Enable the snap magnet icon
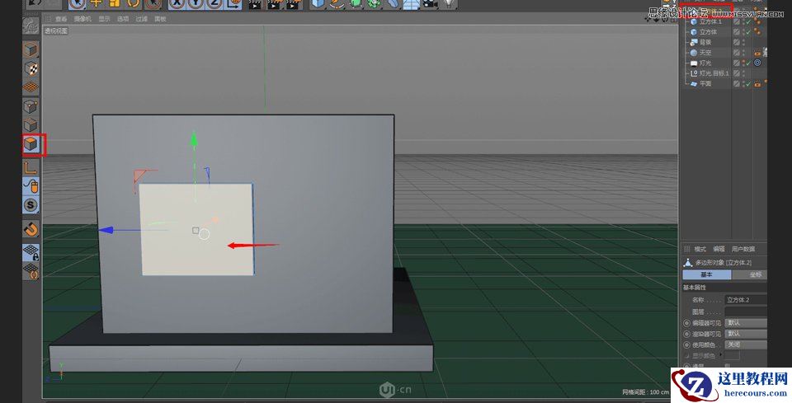 (31, 228)
